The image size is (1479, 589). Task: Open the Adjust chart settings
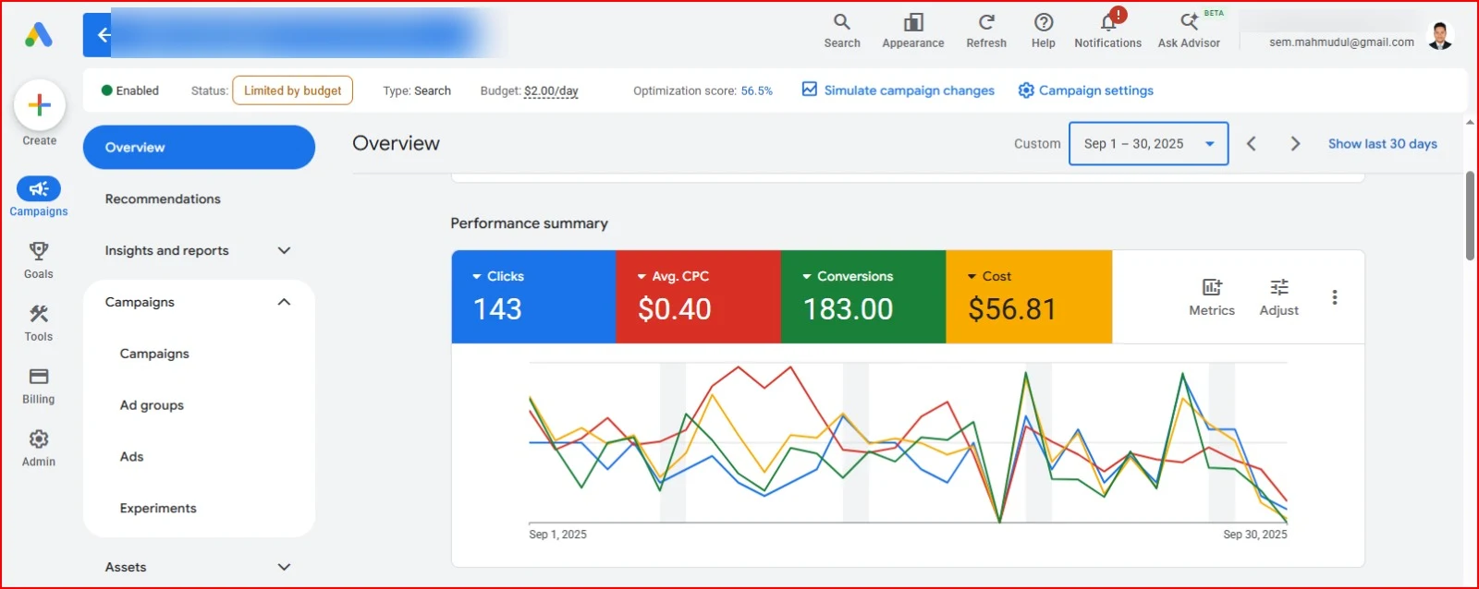[1279, 297]
